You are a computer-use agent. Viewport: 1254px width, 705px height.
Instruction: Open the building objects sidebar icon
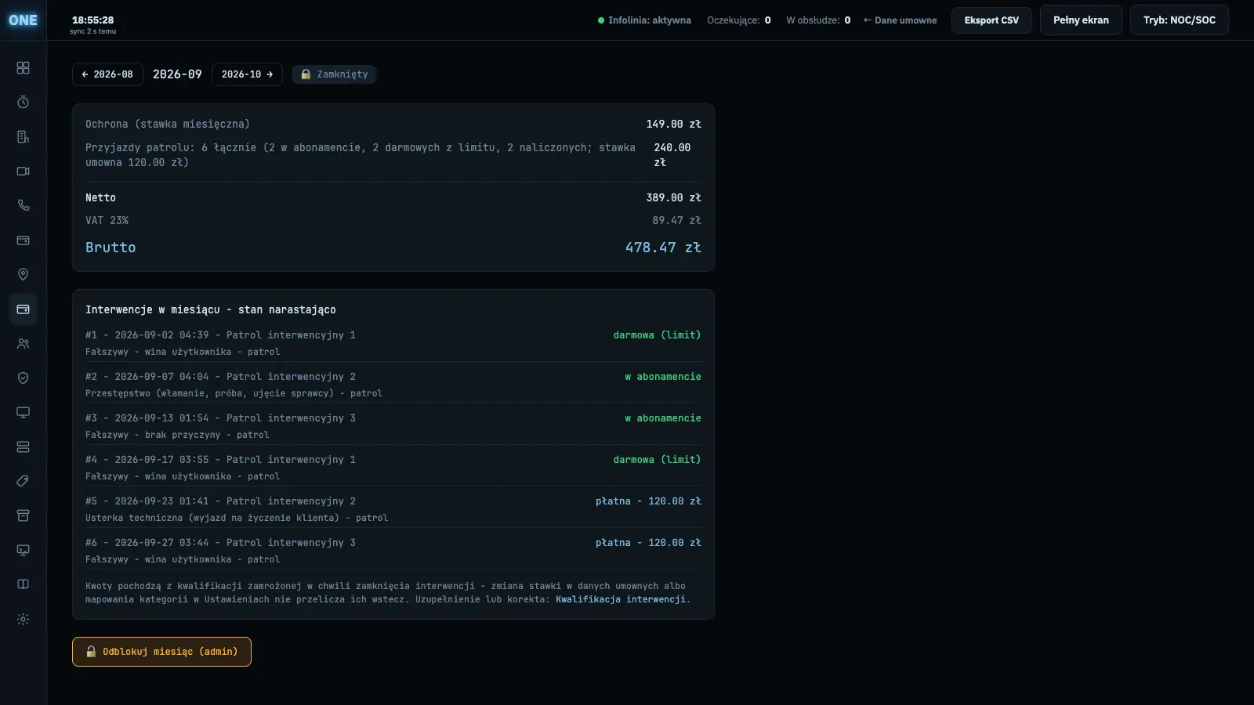(23, 137)
